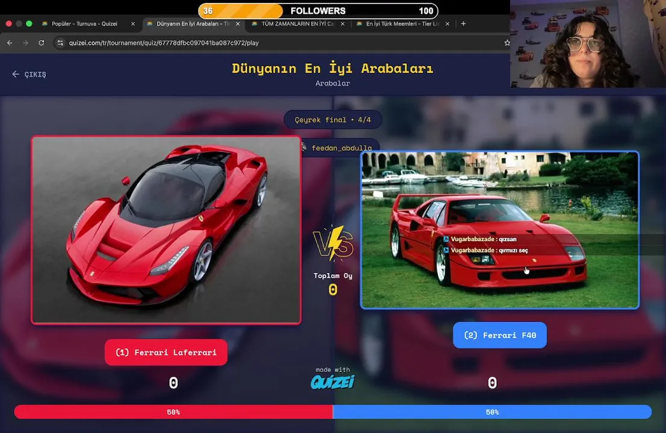Click the macOS green fullscreen button
This screenshot has height=433, width=666.
[29, 24]
